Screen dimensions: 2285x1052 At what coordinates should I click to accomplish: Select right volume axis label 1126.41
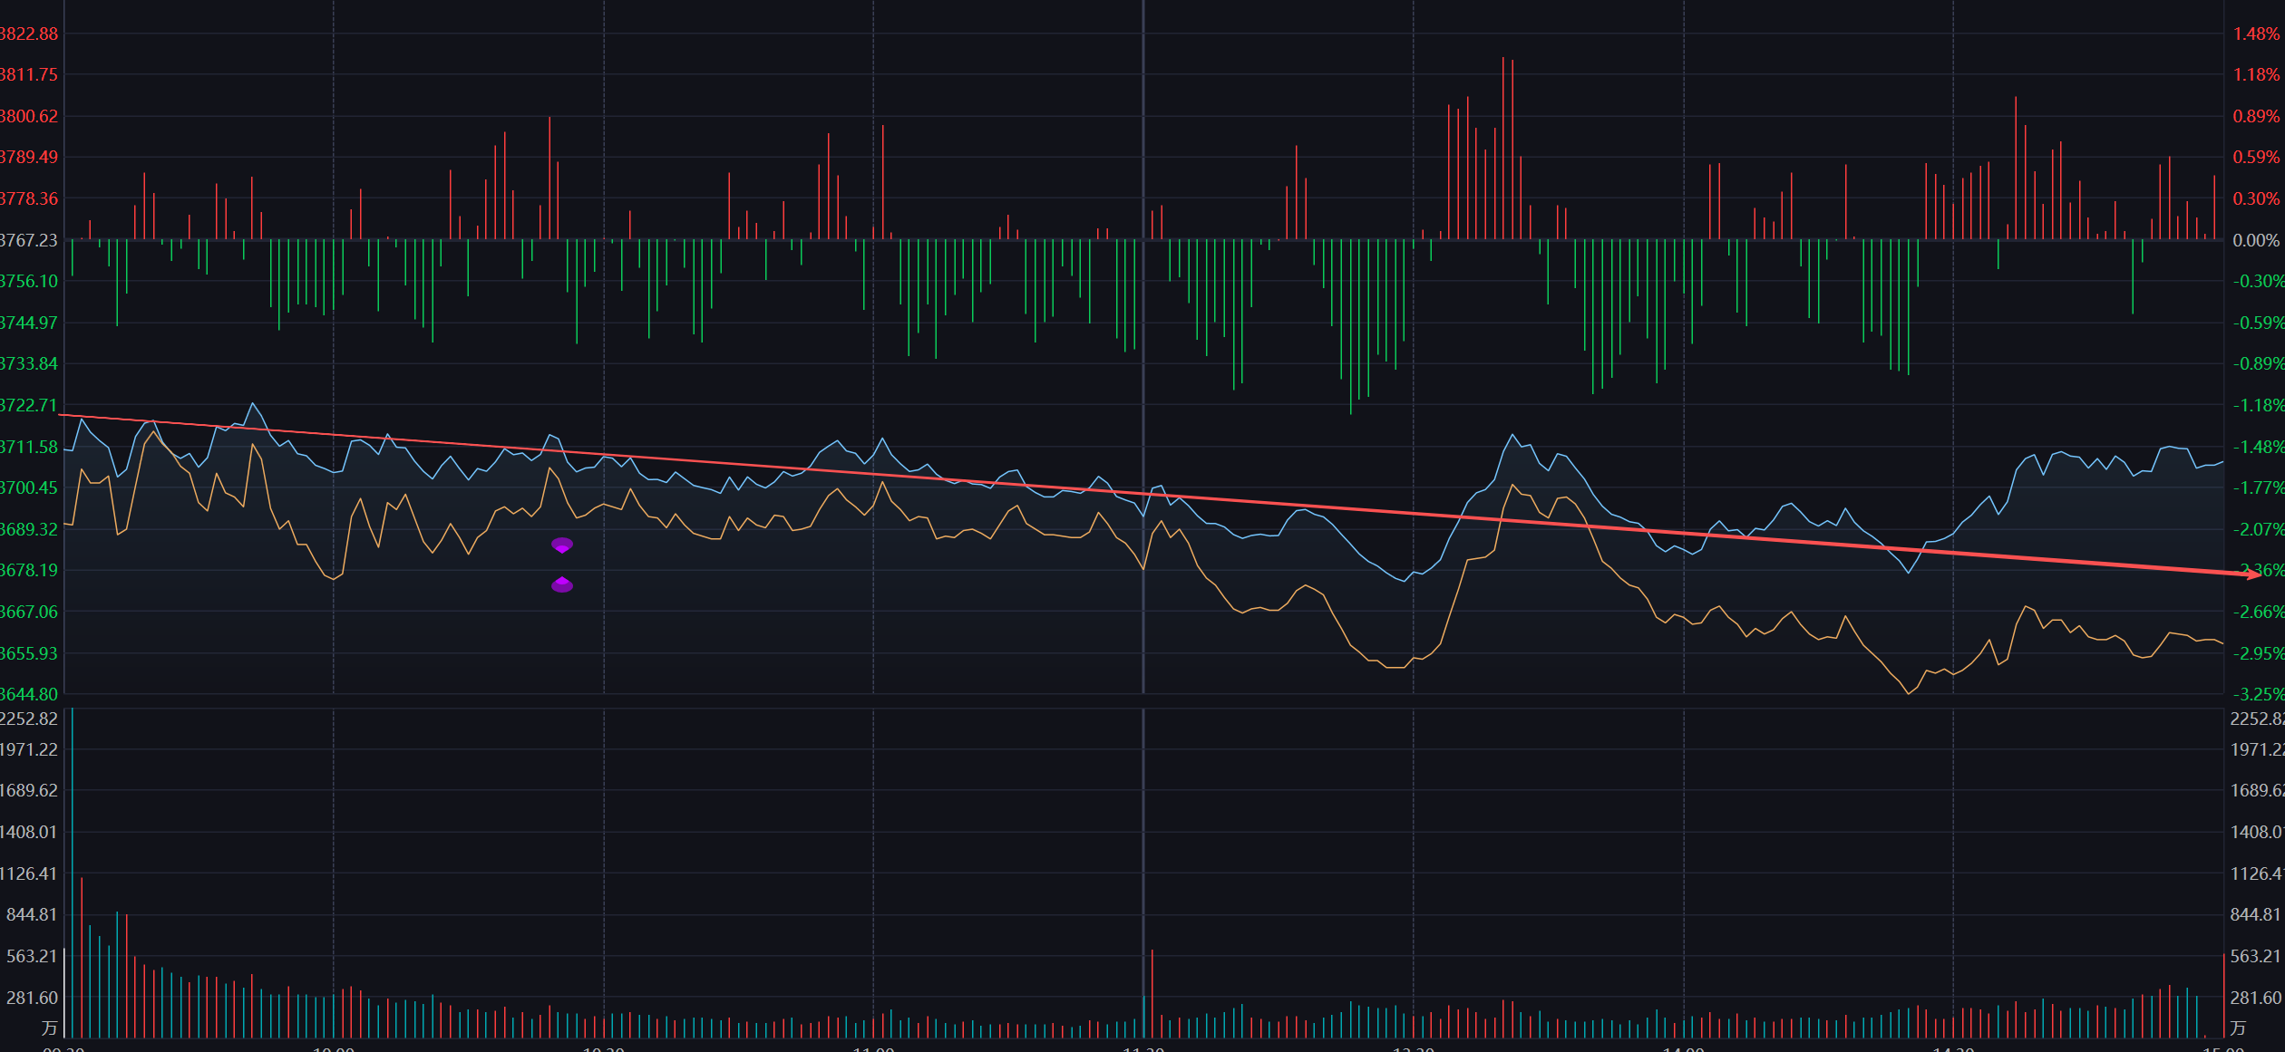tap(2257, 873)
